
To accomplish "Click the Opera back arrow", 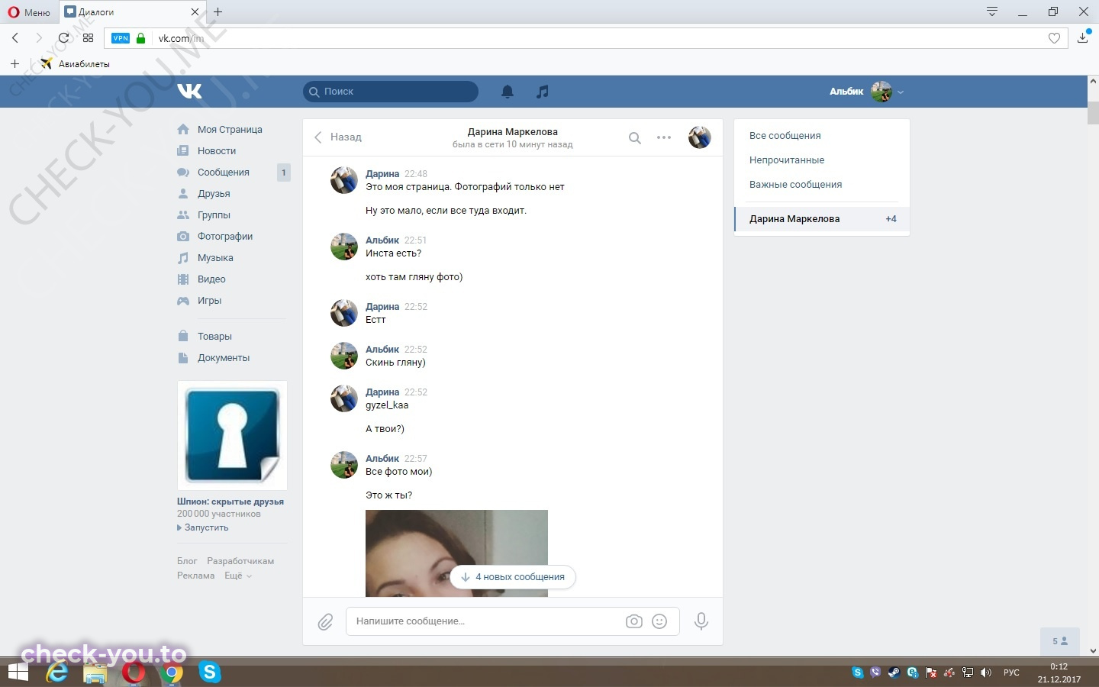I will pos(15,38).
